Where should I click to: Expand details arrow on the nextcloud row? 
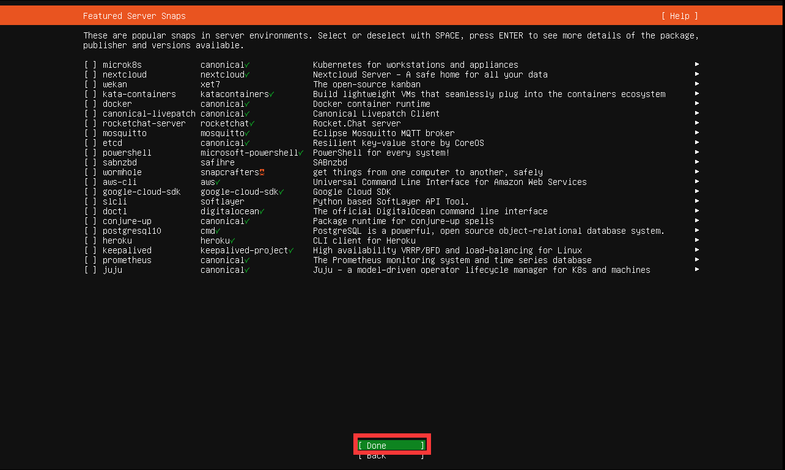697,74
